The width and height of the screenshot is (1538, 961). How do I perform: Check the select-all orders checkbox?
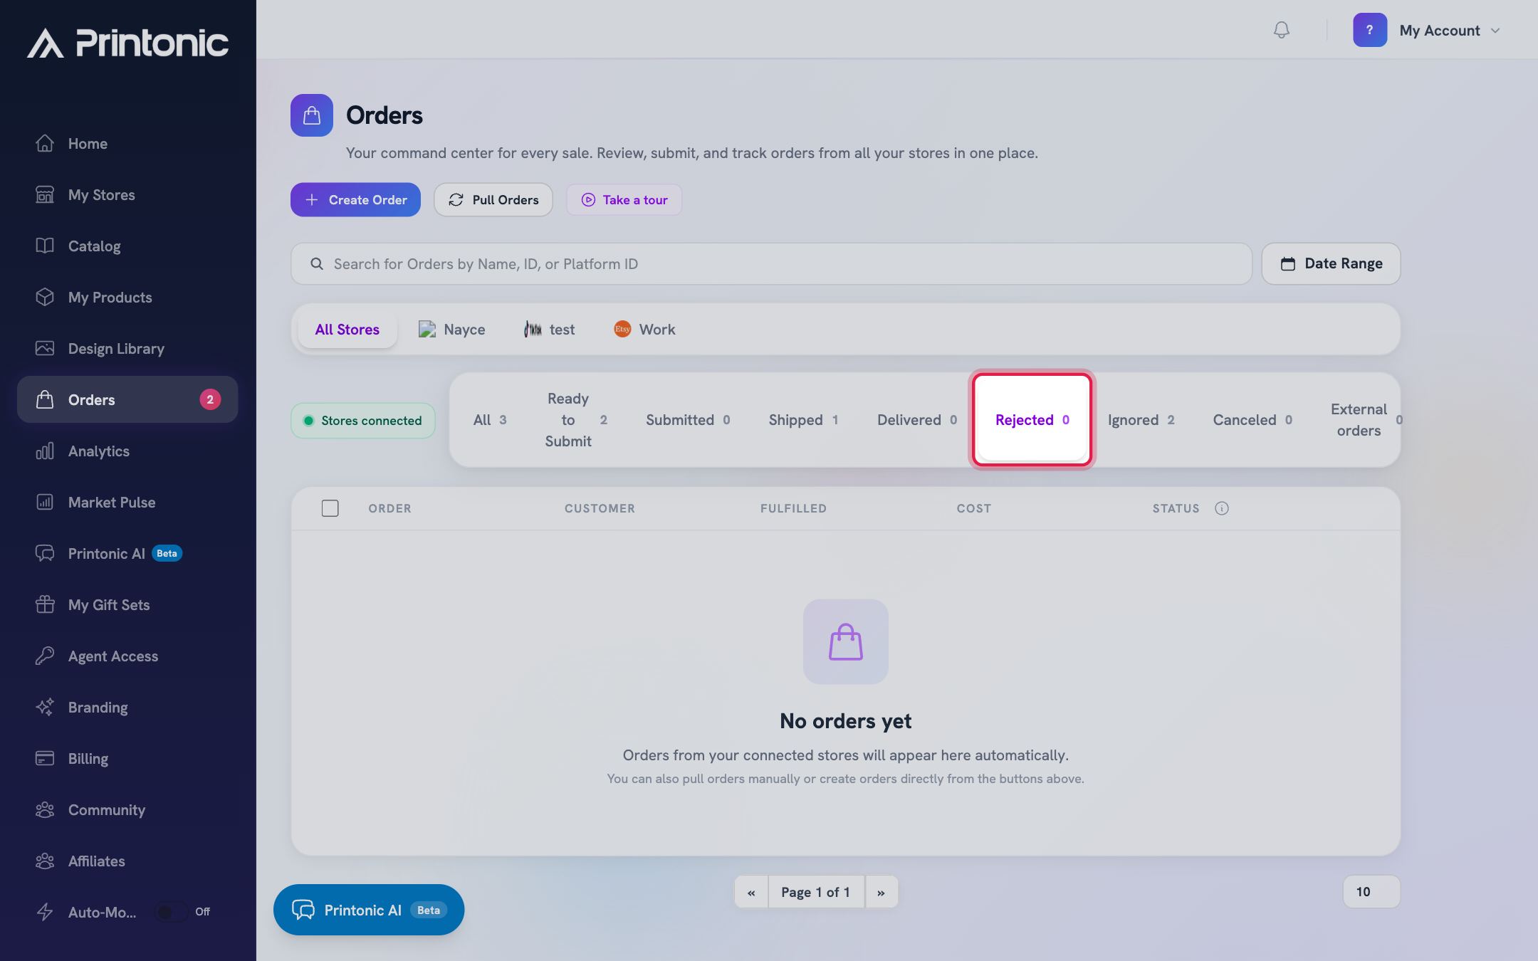(x=330, y=508)
